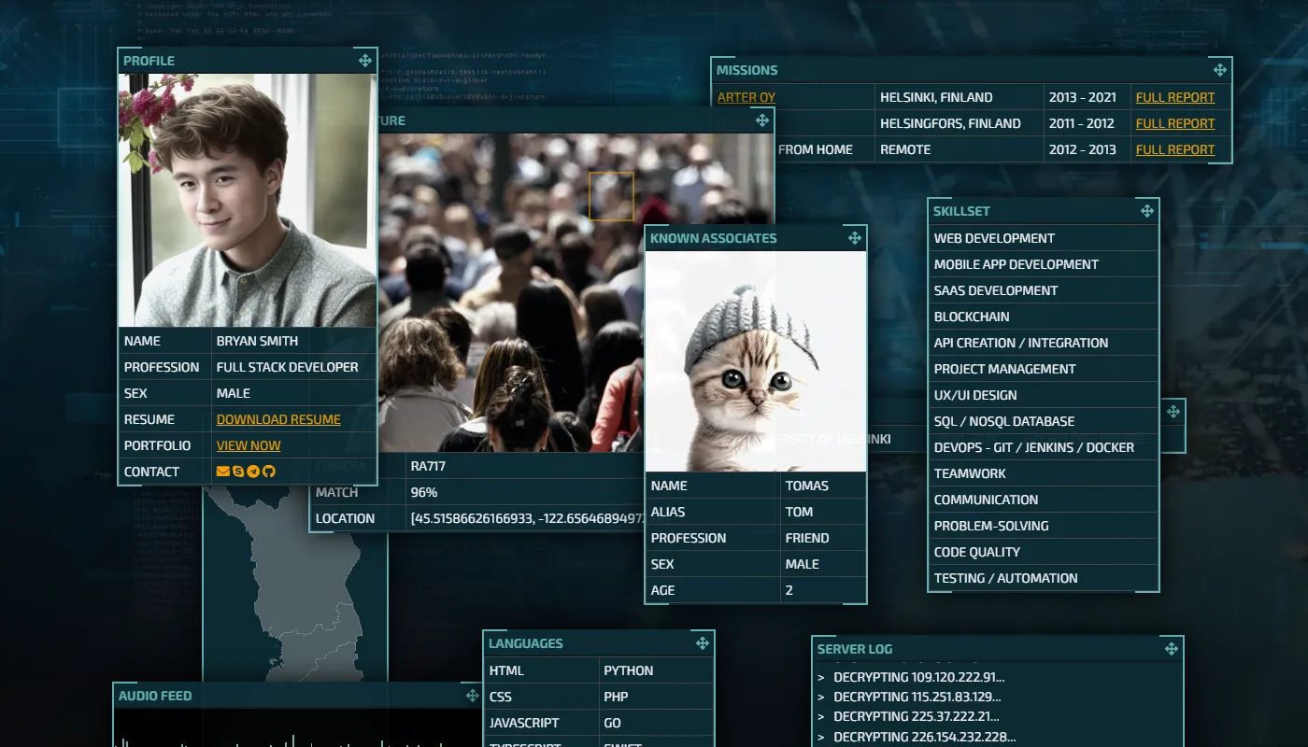
Task: Open Full Report for 2012 - 2013
Action: [1175, 149]
